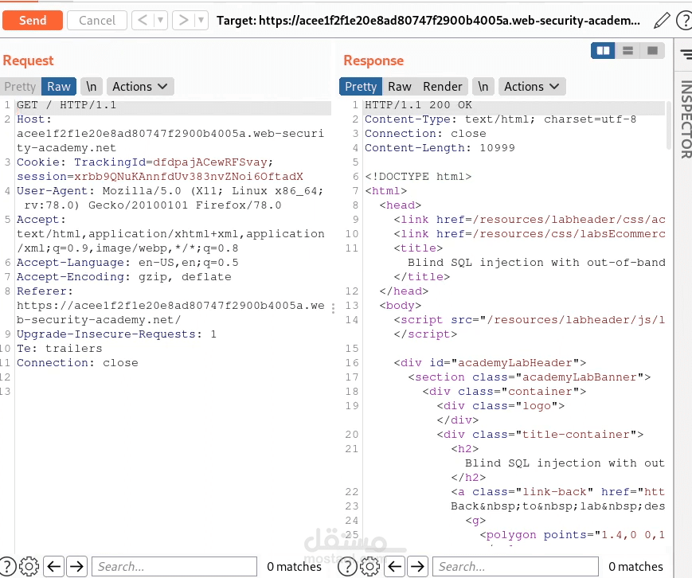Click the Cancel button
Screen dimensions: 692x578
pyautogui.click(x=97, y=20)
